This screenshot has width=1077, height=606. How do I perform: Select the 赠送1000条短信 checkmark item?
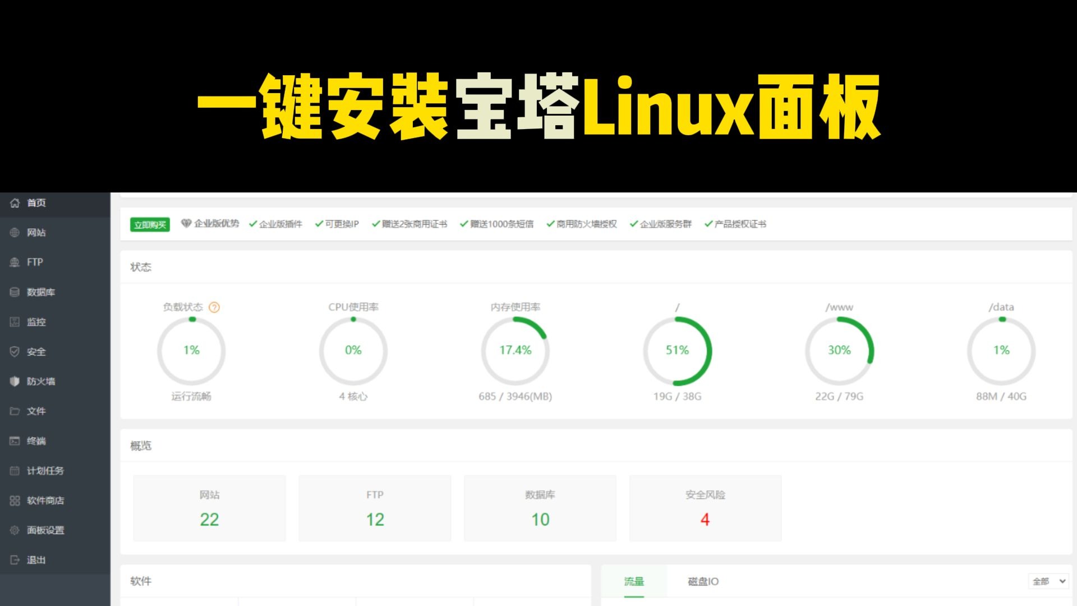497,224
